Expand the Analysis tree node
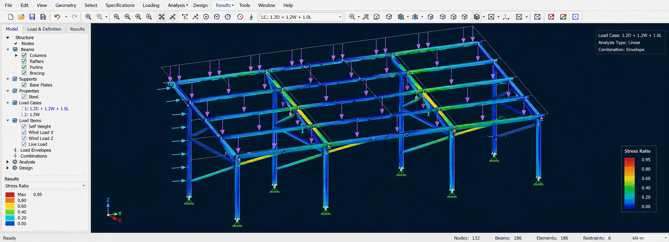 coord(8,162)
